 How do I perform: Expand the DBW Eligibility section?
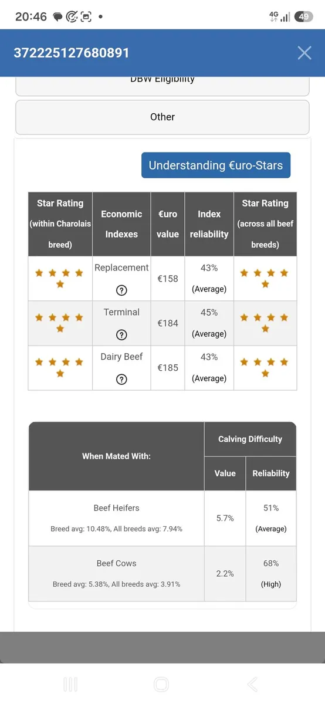(162, 83)
